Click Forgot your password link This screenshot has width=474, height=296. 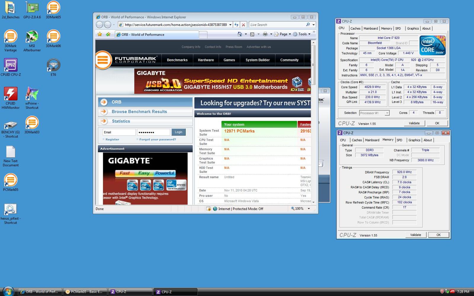point(158,139)
